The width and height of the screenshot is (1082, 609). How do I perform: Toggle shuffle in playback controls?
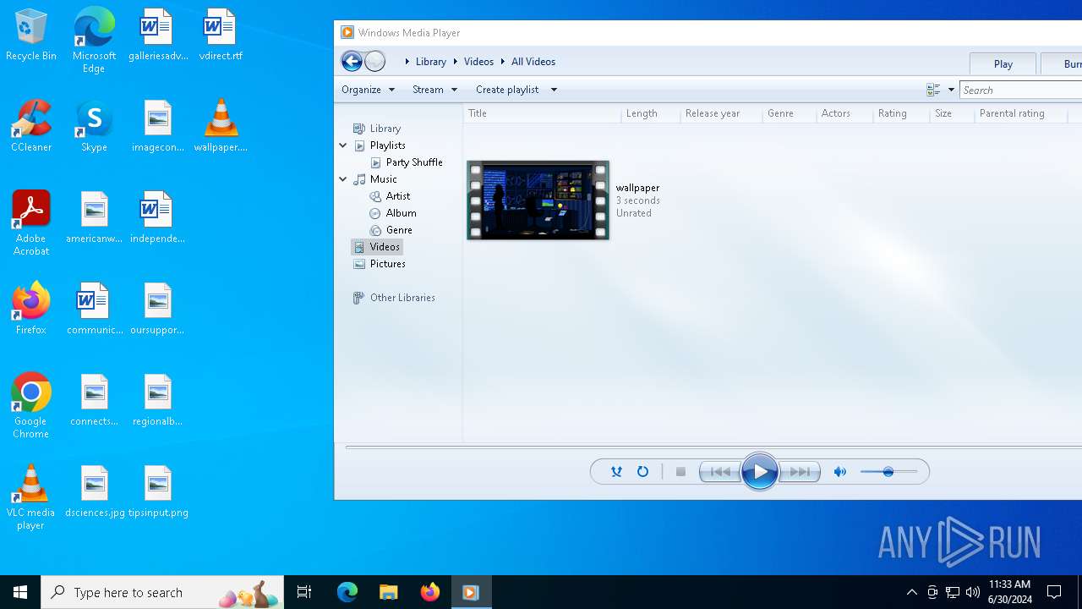click(x=616, y=472)
